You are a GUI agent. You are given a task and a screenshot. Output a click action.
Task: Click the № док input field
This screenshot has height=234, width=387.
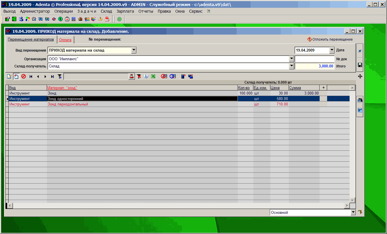(314, 59)
